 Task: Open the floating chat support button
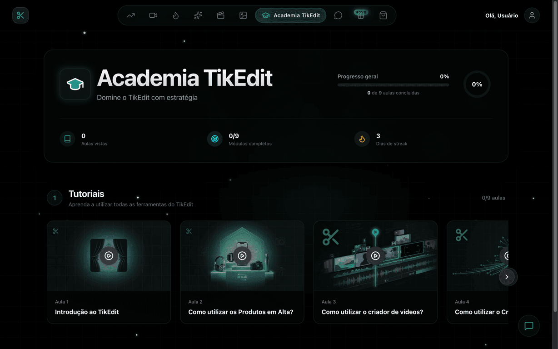[x=529, y=326]
